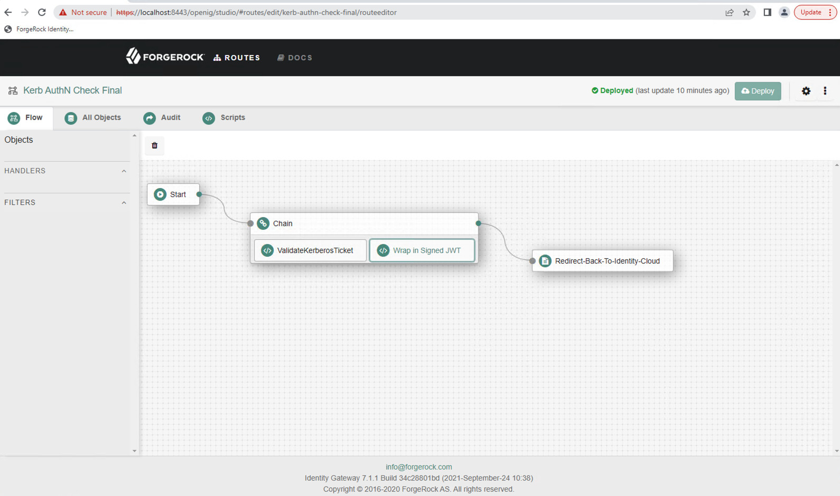
Task: Click the Start node play icon
Action: pos(160,194)
